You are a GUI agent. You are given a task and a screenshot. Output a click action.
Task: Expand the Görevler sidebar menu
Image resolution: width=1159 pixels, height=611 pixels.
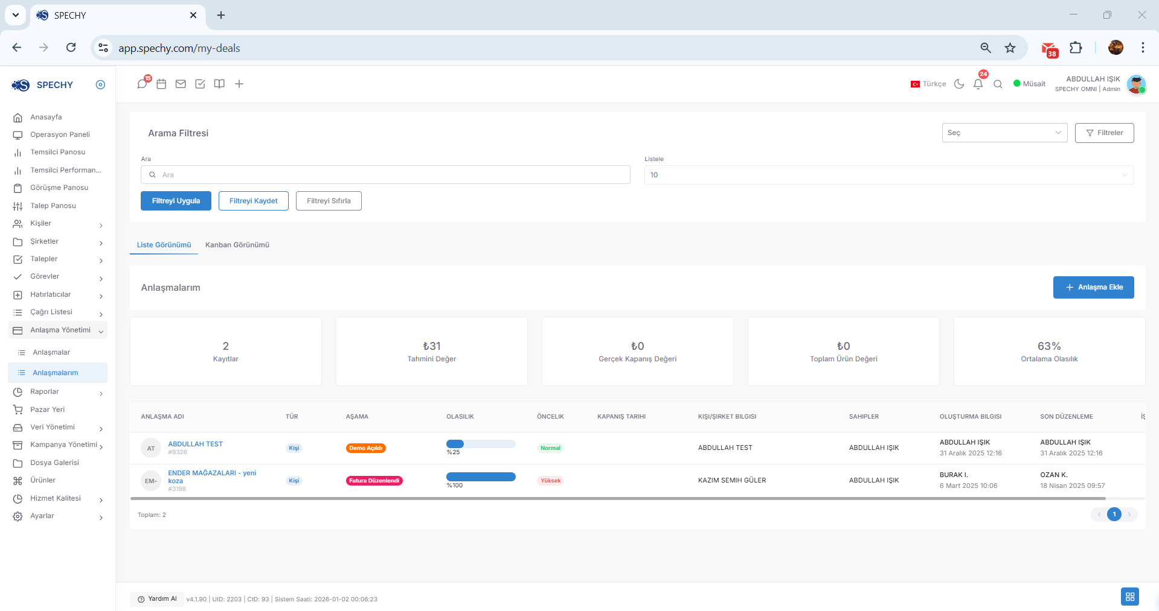pyautogui.click(x=57, y=276)
